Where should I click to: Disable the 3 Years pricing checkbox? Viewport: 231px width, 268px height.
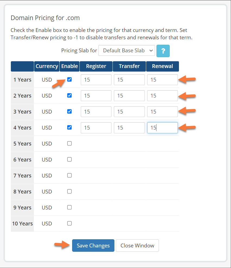click(69, 112)
